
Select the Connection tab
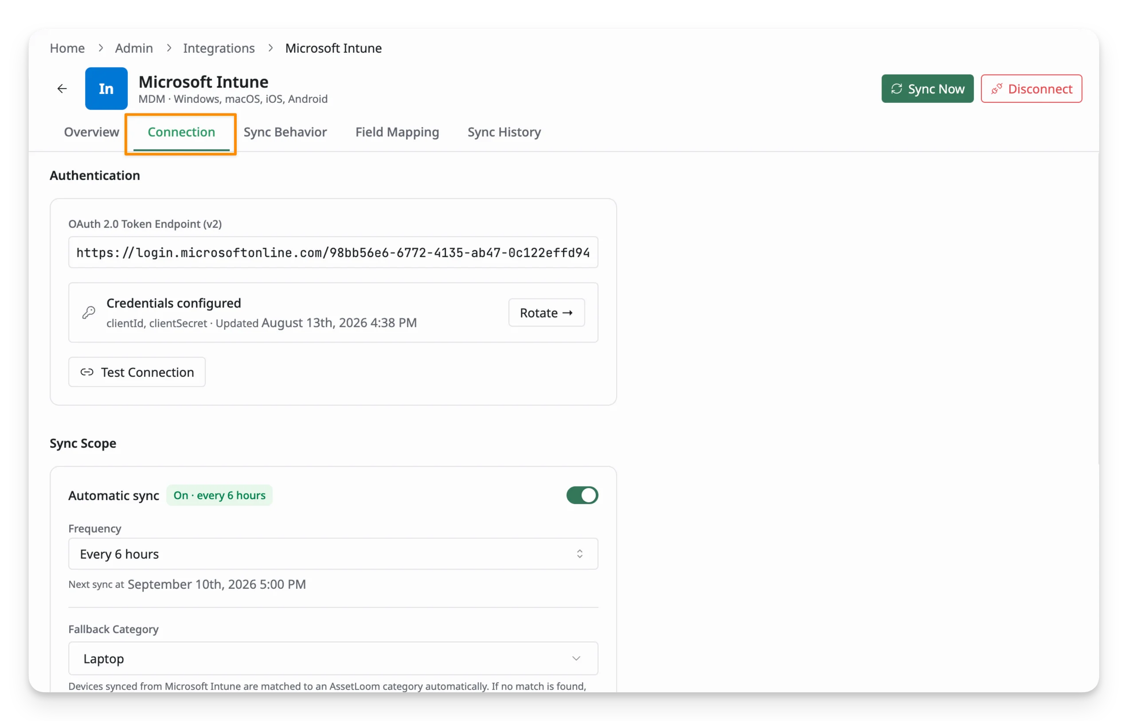[181, 132]
